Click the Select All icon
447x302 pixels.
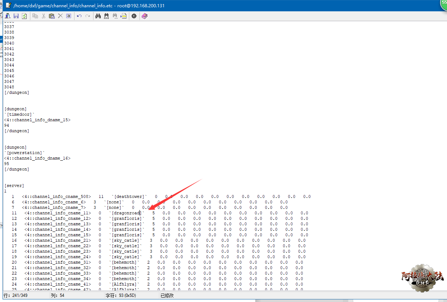pyautogui.click(x=68, y=16)
